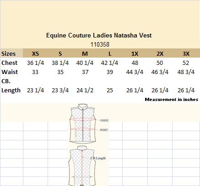
Task: Click the WAIST label on vest diagram
Action: click(x=104, y=130)
